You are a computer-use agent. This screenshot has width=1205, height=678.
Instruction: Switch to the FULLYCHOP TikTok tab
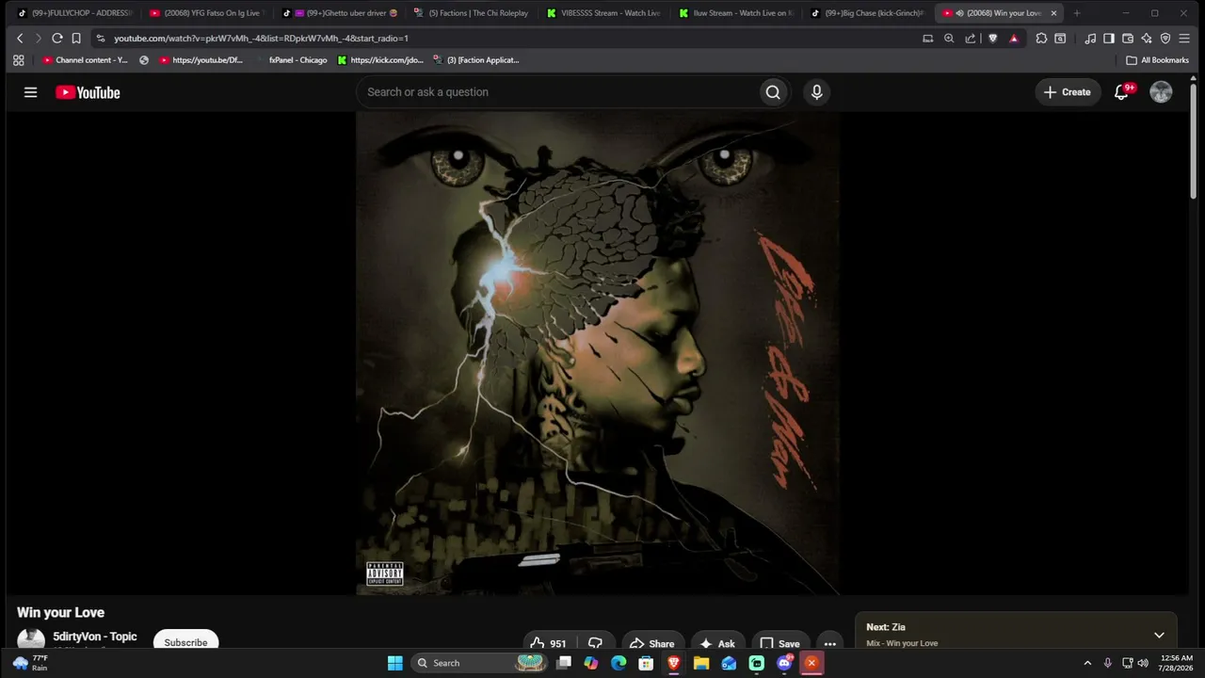(x=74, y=13)
